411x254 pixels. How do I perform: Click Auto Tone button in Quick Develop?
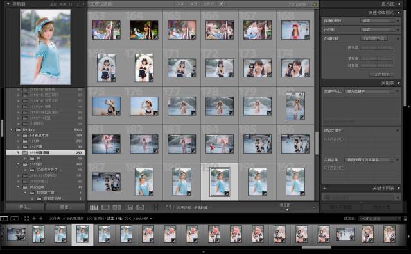pyautogui.click(x=374, y=38)
